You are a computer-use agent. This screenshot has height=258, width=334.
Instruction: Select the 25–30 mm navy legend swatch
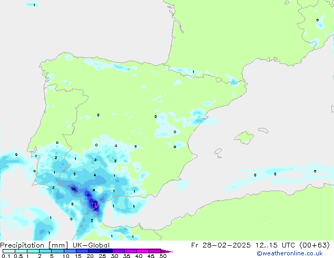pyautogui.click(x=106, y=251)
